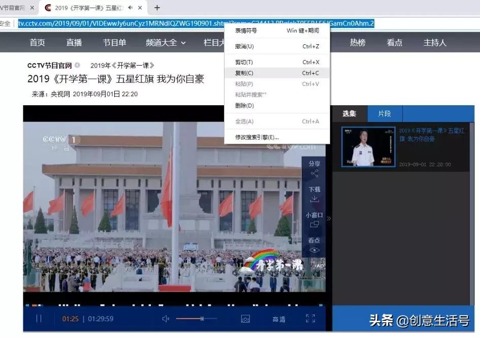Open a new browser tab with the plus icon

[x=156, y=8]
